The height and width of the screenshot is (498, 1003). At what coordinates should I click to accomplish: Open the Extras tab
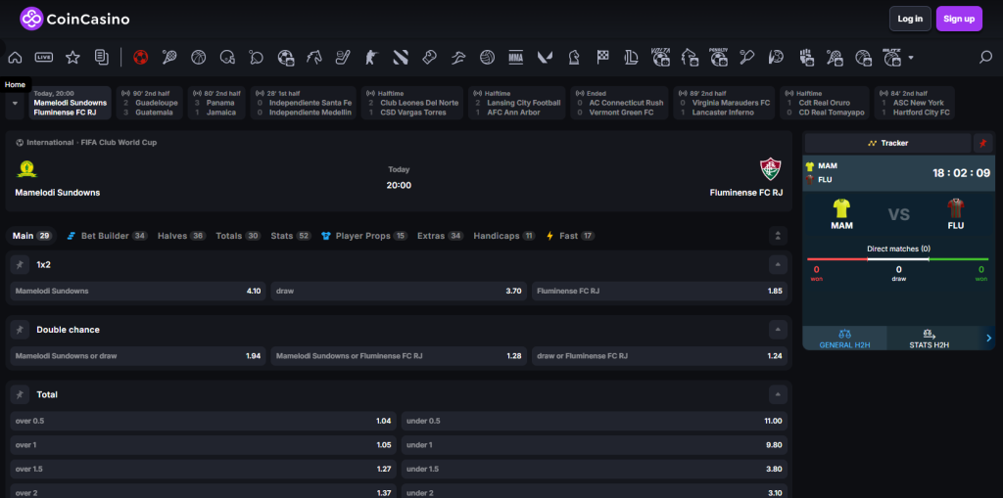[441, 236]
